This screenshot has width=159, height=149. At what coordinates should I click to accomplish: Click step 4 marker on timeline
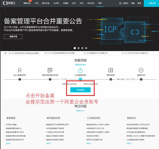tap(111, 79)
